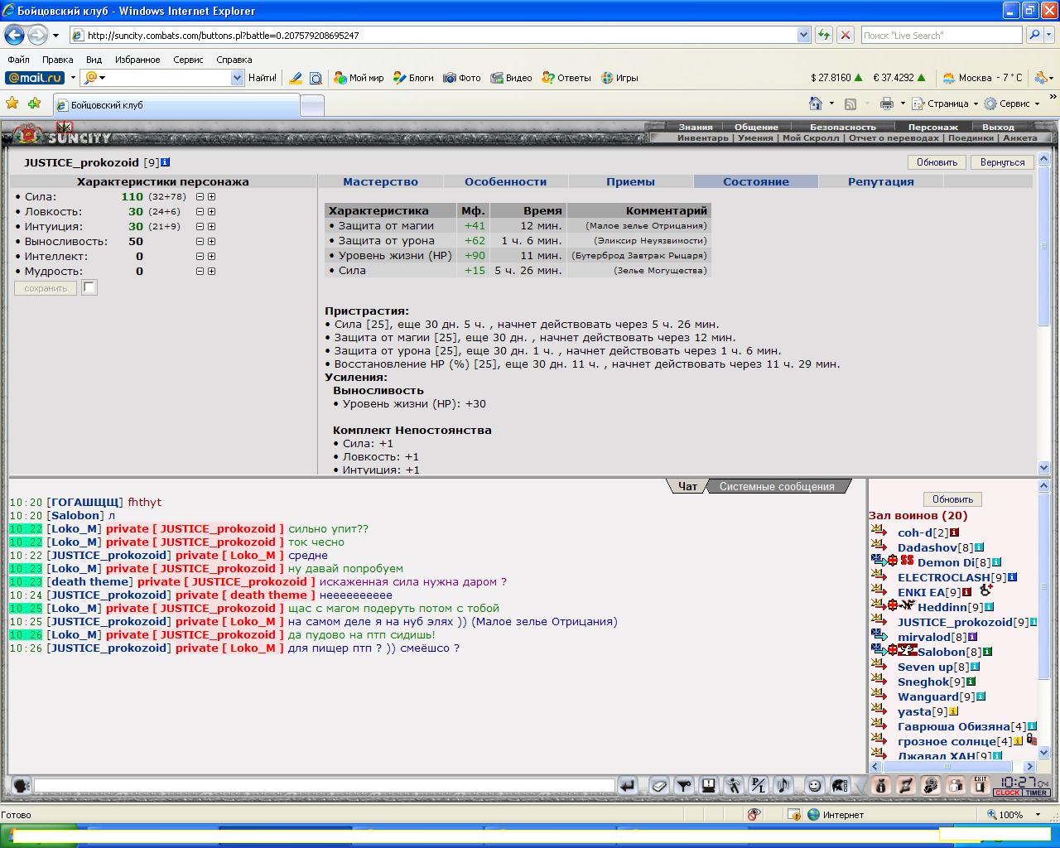
Task: Click the P/L icon in chat bar
Action: click(x=759, y=786)
